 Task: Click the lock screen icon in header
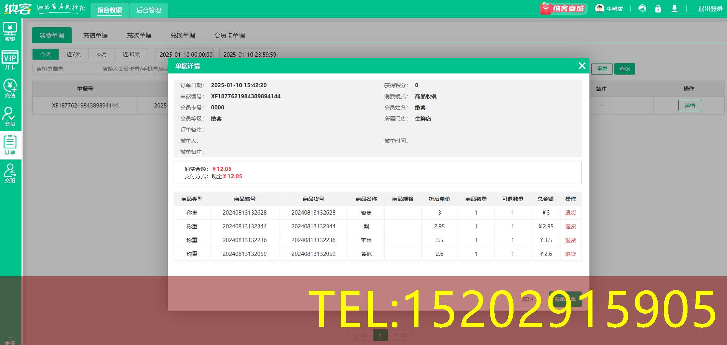tap(658, 9)
